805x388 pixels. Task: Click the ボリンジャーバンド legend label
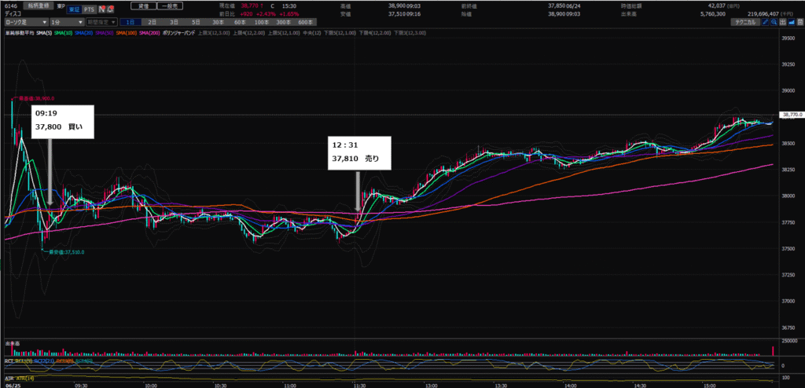coord(178,33)
